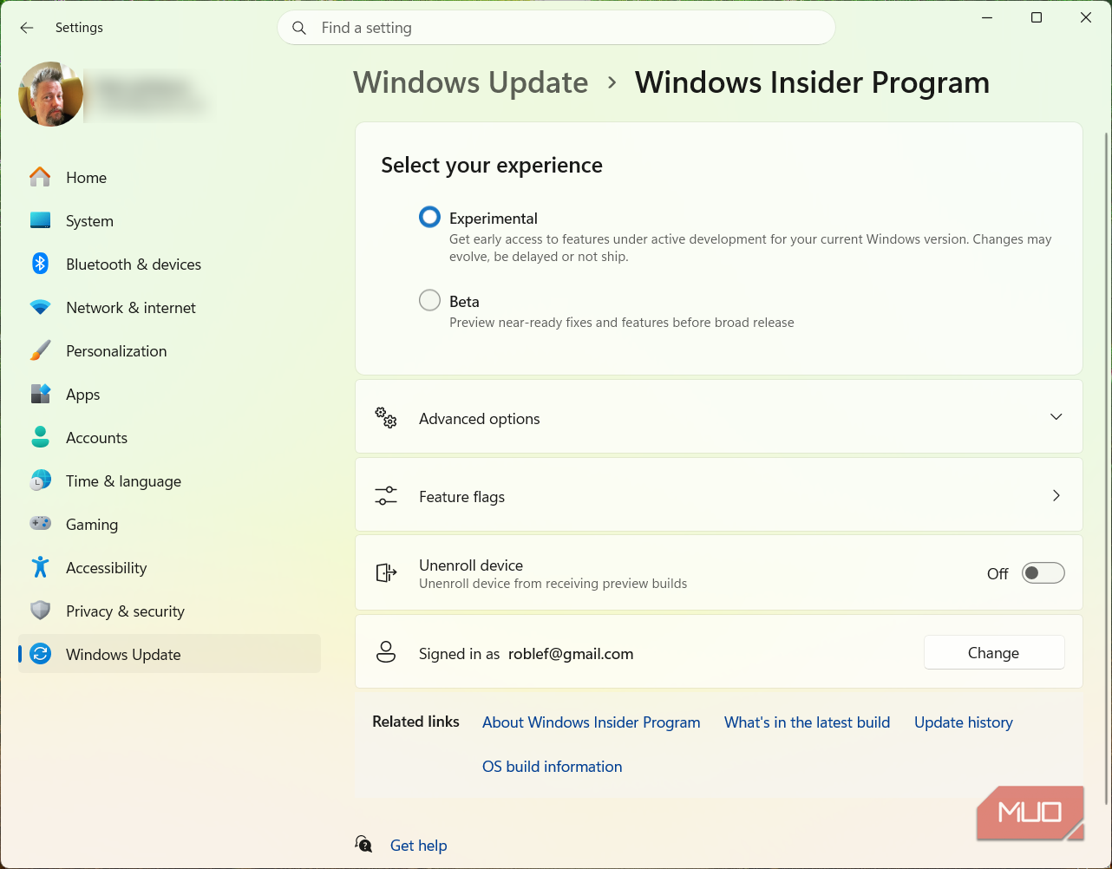Click the Gaming controller icon
The width and height of the screenshot is (1112, 869).
40,524
